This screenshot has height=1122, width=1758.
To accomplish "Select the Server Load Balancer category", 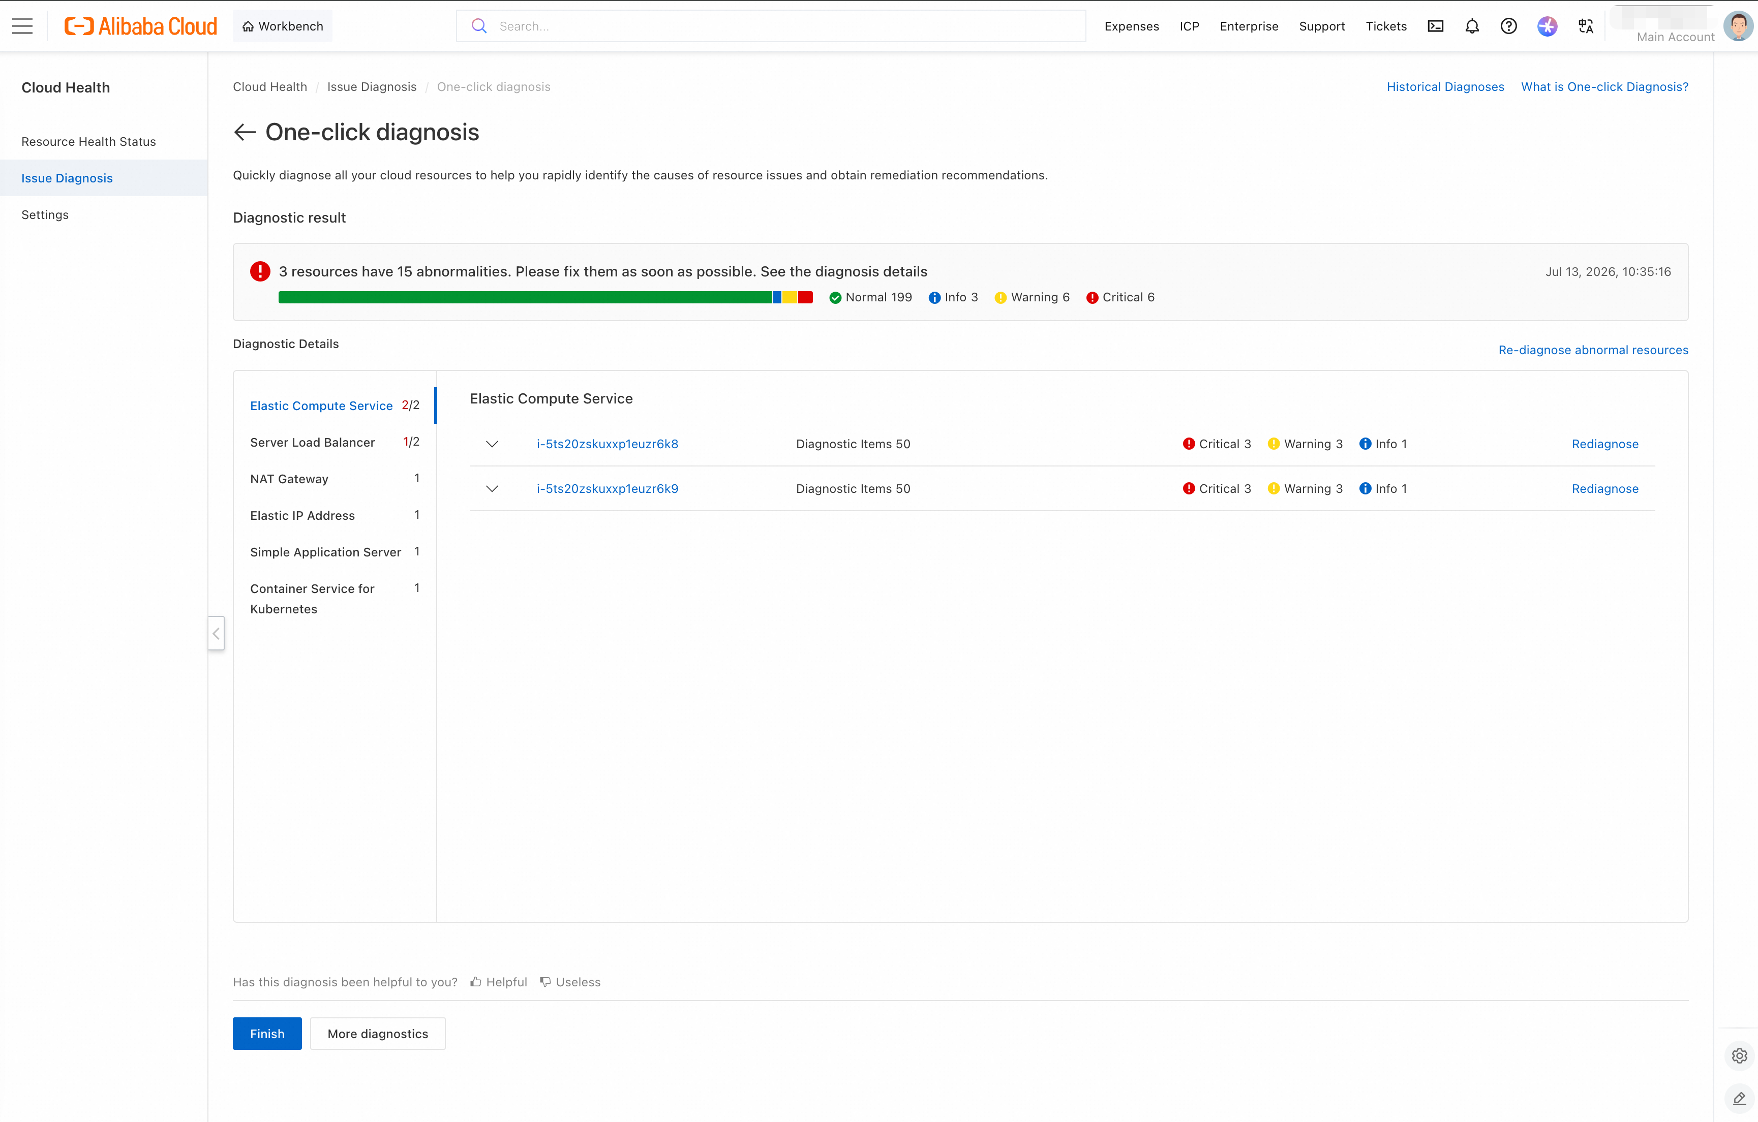I will [335, 442].
